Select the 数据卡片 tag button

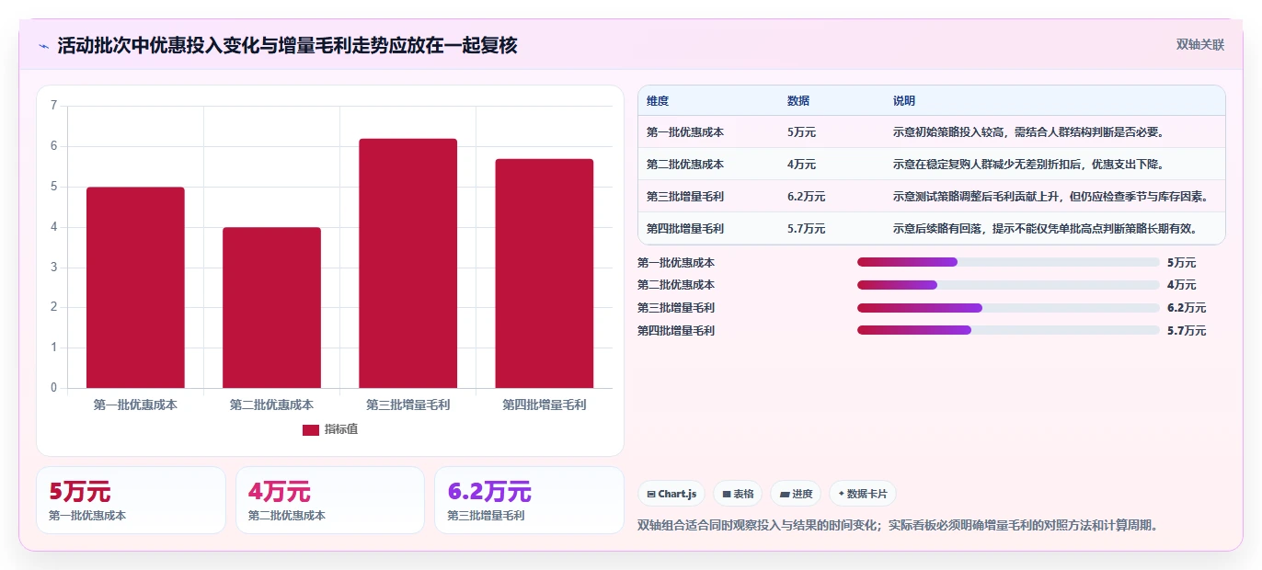[863, 494]
